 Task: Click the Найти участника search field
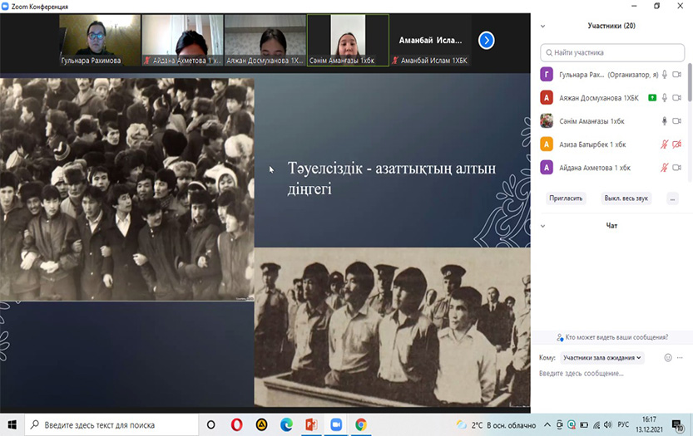point(614,51)
